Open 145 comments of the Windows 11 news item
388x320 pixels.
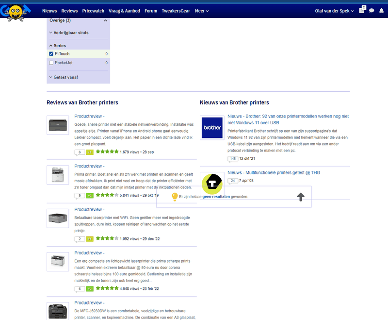(233, 159)
